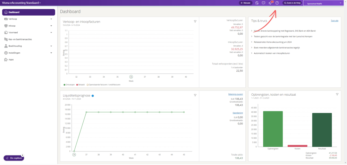347x165 pixels.
Task: Go to Dashboard in the sidebar
Action: coord(28,12)
